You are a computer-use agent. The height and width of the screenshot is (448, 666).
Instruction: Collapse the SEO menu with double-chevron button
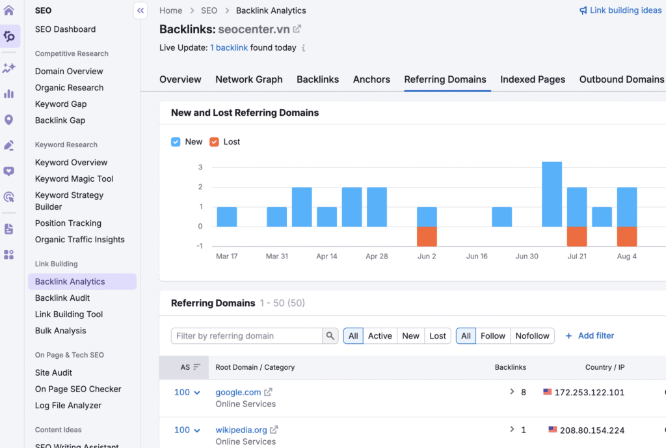pyautogui.click(x=141, y=10)
